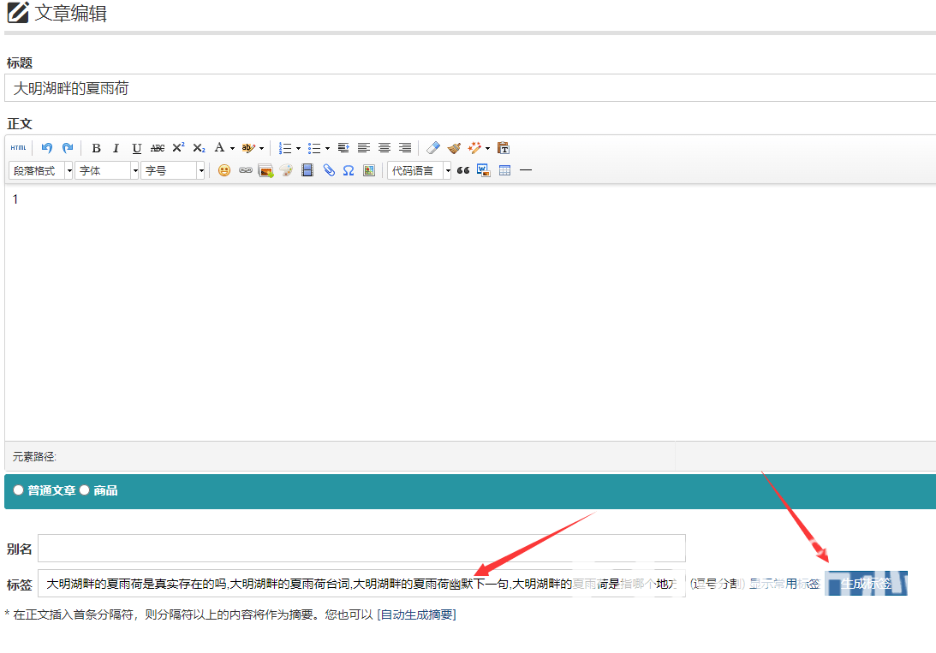The image size is (936, 653).
Task: Open the 字体 font dropdown
Action: (x=107, y=170)
